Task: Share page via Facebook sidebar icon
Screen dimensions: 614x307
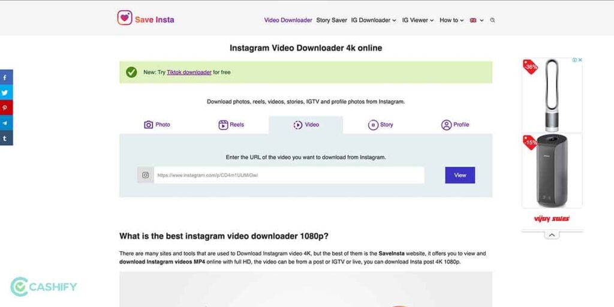Action: pos(5,77)
